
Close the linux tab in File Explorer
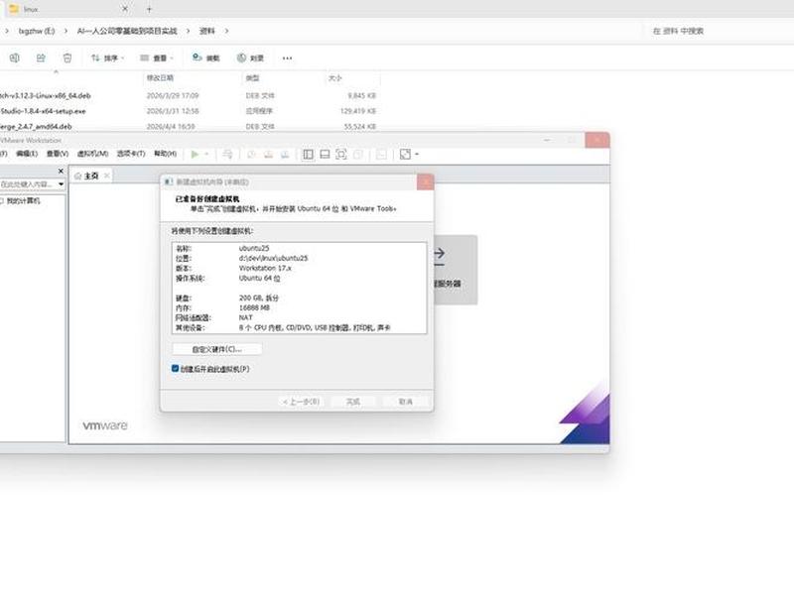(x=125, y=9)
